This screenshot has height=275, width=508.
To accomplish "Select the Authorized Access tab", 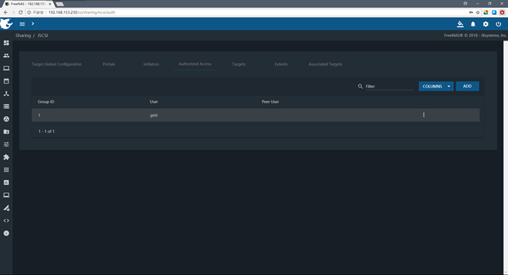I will (195, 64).
